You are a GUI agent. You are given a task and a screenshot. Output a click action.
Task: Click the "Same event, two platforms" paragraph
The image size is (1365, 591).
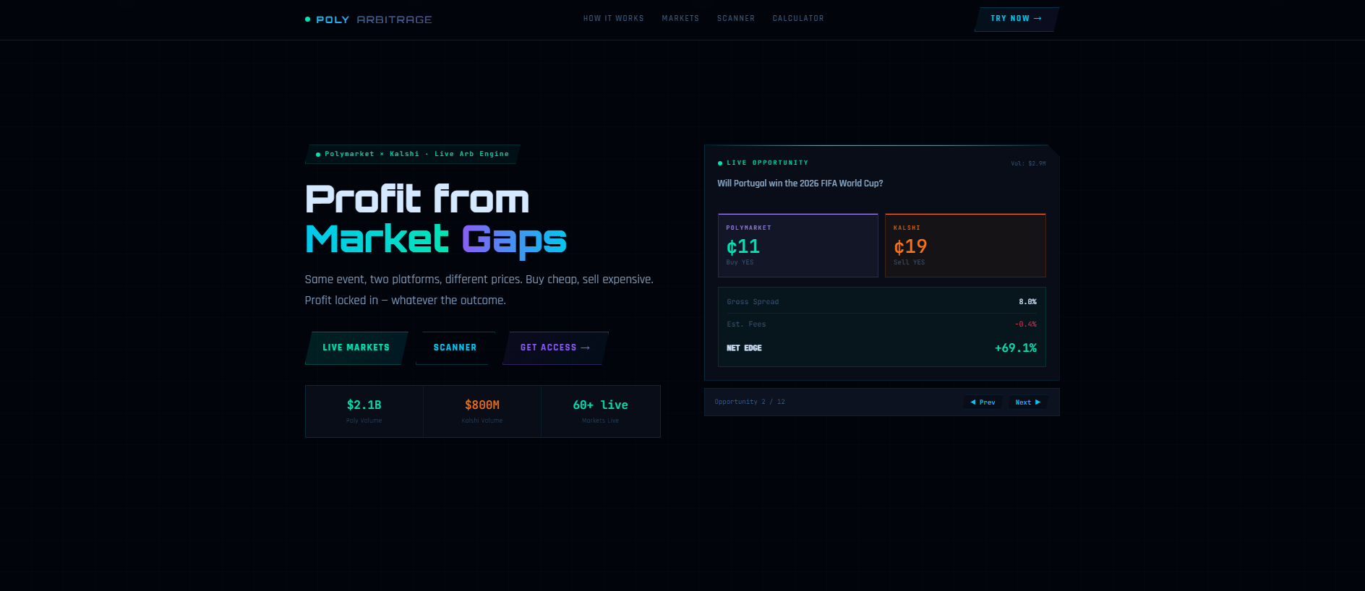tap(479, 290)
